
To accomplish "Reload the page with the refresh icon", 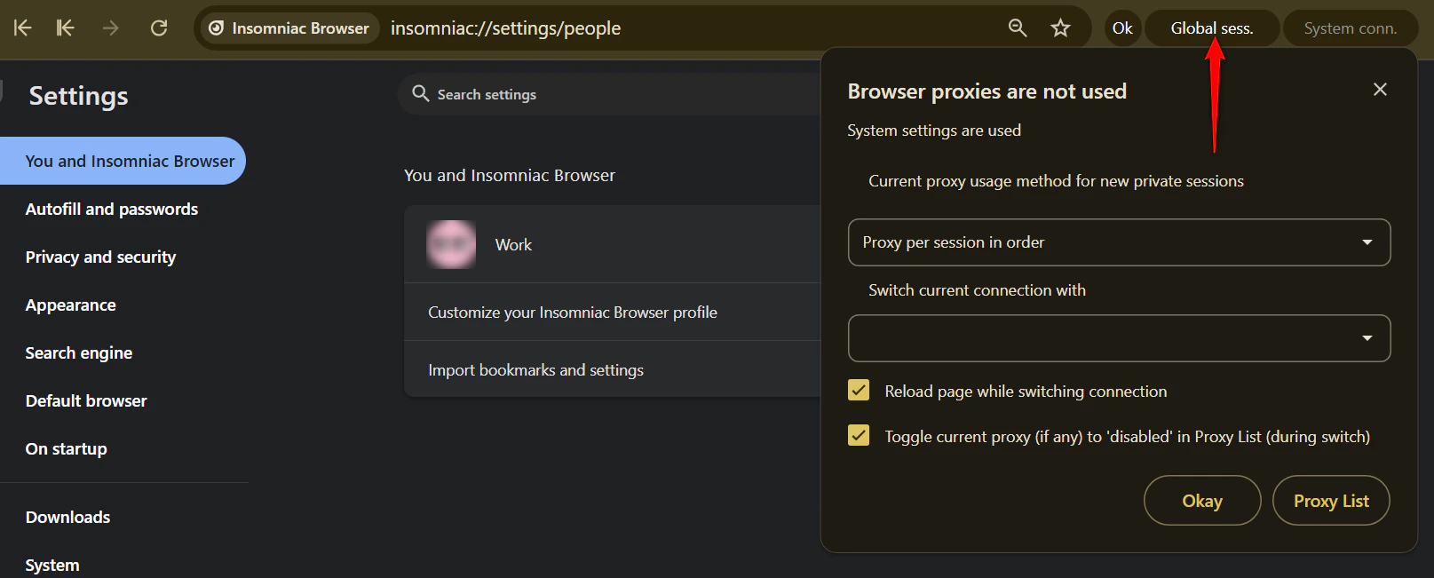I will (x=159, y=28).
